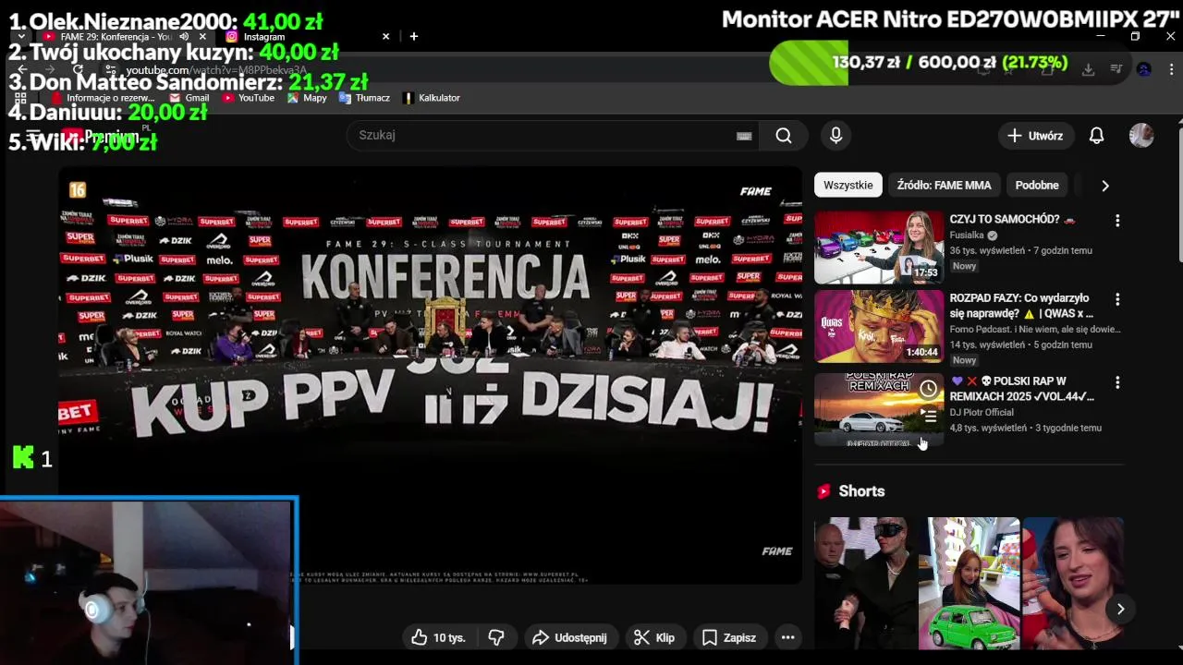This screenshot has height=665, width=1183.
Task: Click the 36 tys. wyświetleń view count
Action: 987,250
